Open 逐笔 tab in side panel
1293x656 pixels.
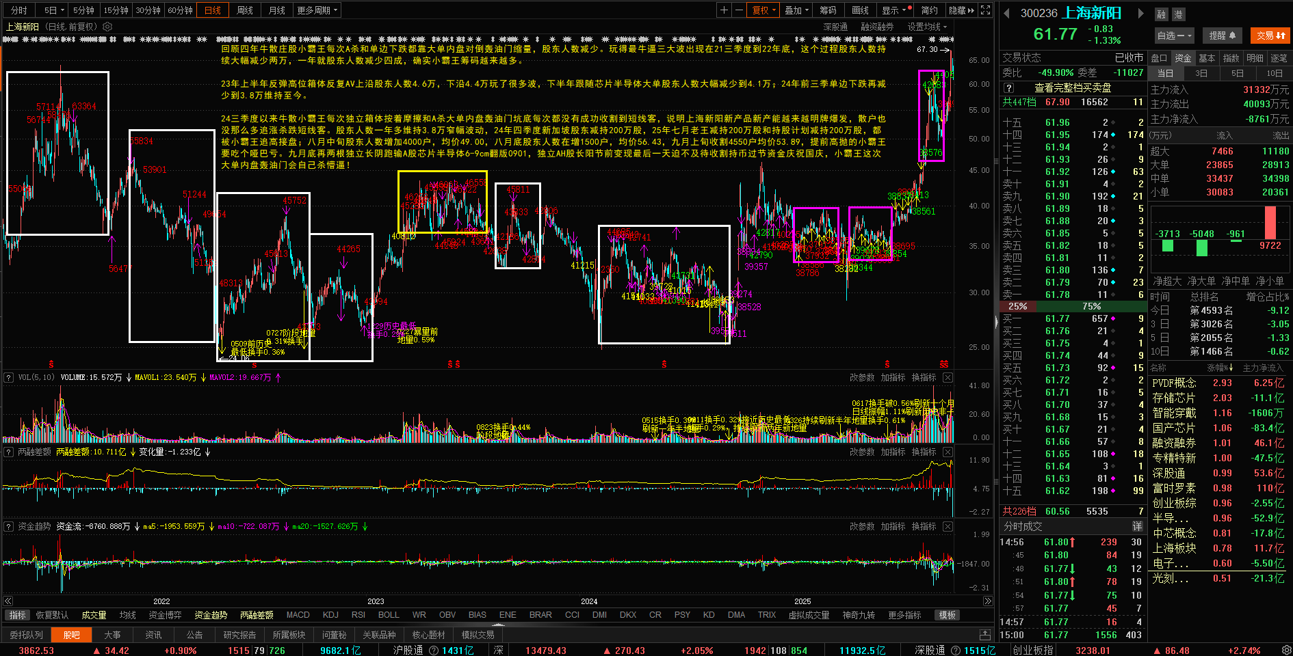[1279, 58]
